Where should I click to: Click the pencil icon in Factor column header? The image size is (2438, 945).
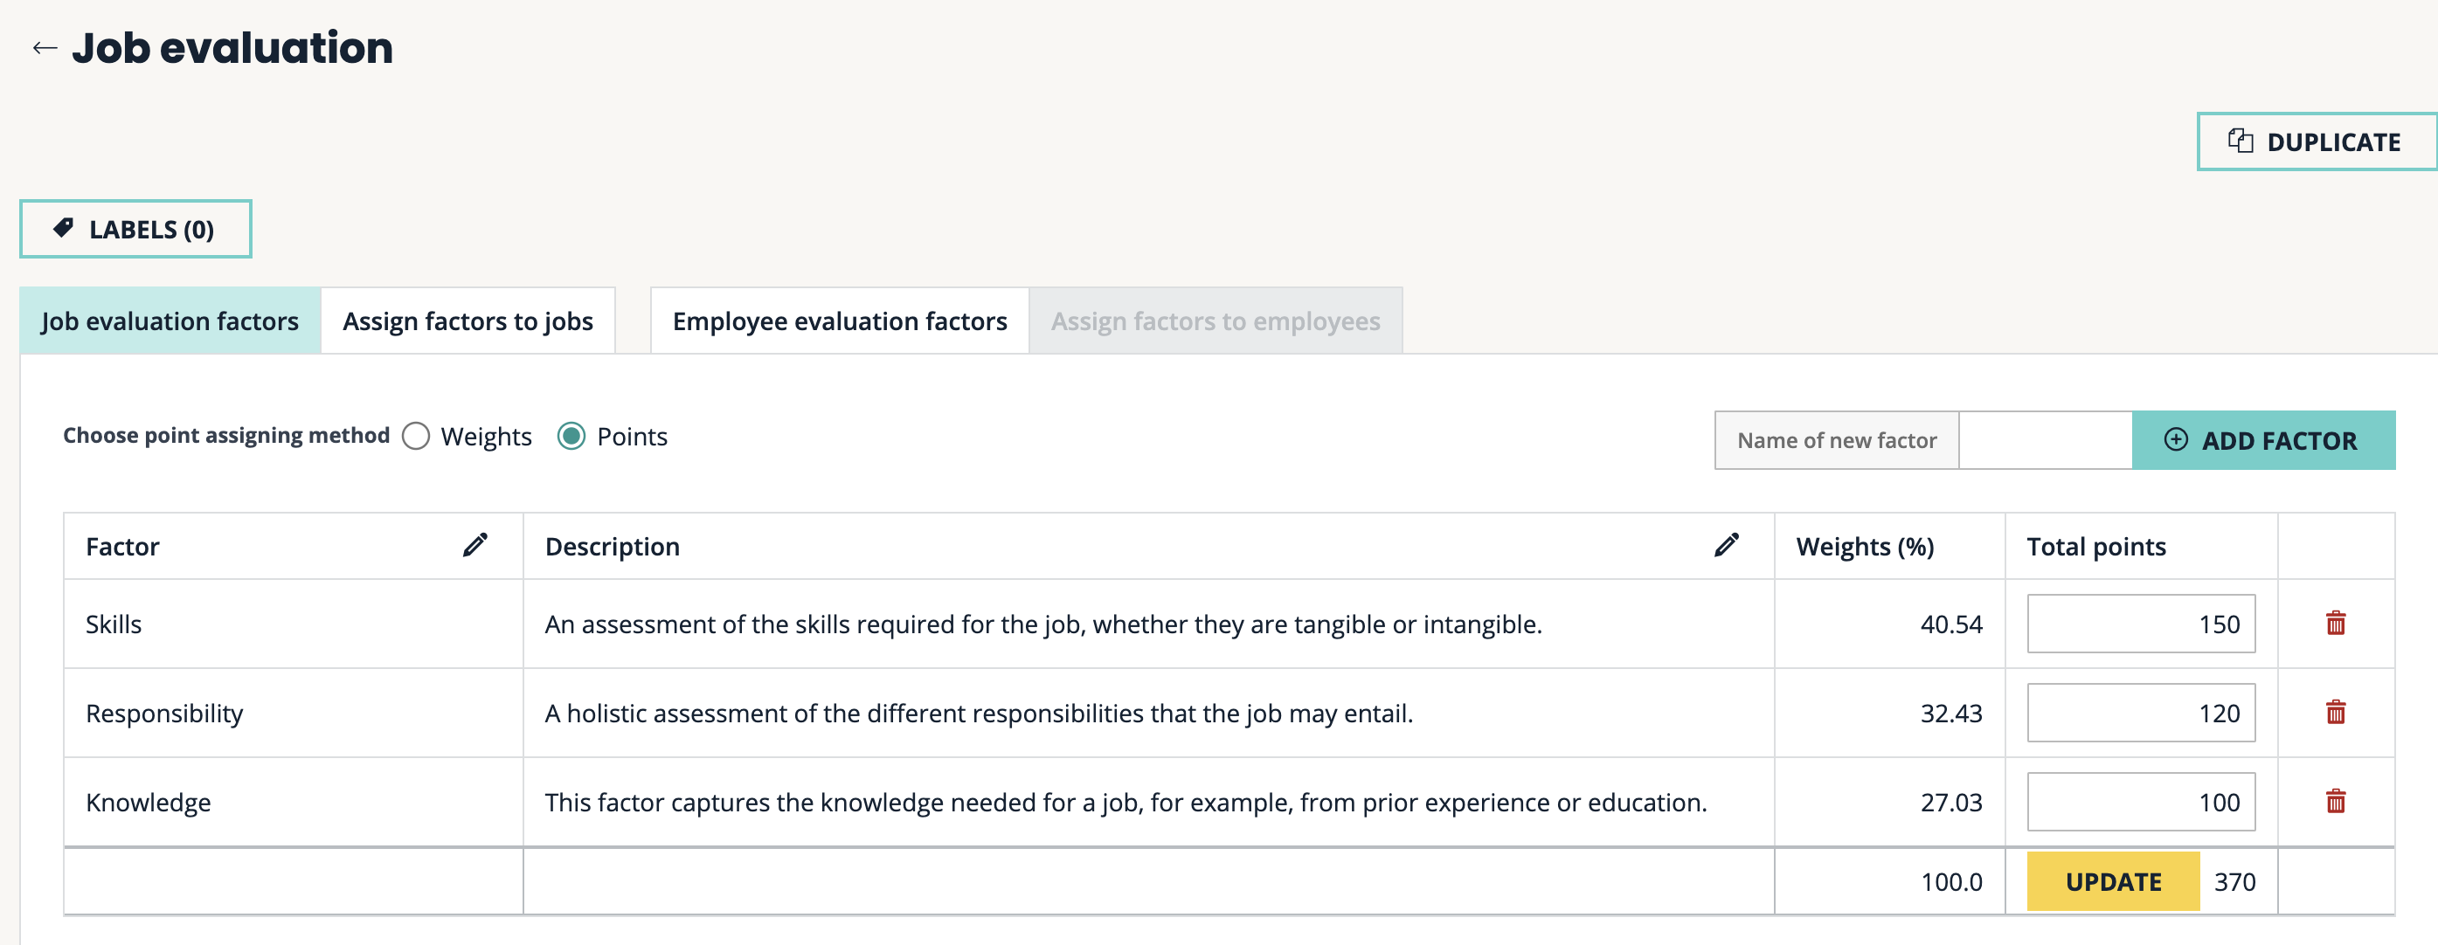tap(475, 545)
